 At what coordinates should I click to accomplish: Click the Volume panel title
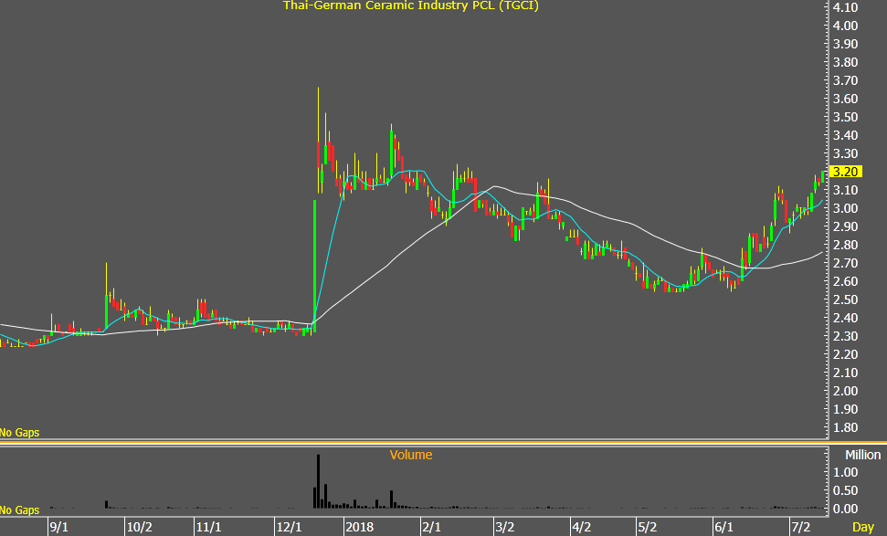tap(411, 455)
